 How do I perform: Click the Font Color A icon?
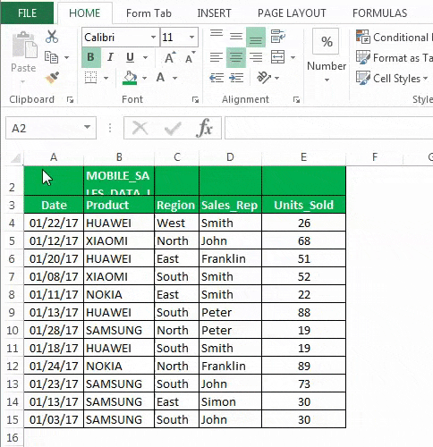[160, 78]
